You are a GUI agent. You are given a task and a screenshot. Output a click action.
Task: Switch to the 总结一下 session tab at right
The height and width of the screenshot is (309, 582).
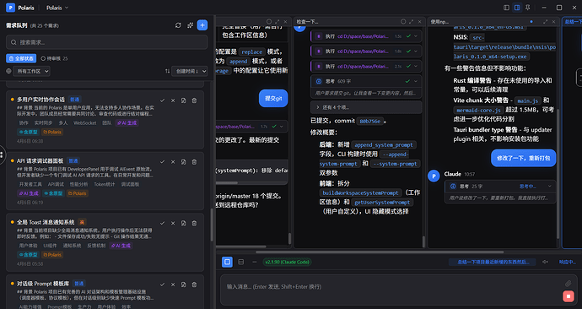(x=573, y=22)
